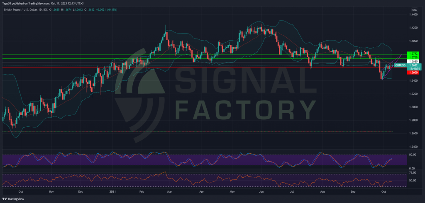Click the 1.2600 price axis value
Image resolution: width=425 pixels, height=203 pixels.
point(413,134)
